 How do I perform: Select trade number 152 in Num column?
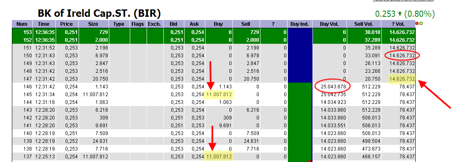pyautogui.click(x=28, y=40)
